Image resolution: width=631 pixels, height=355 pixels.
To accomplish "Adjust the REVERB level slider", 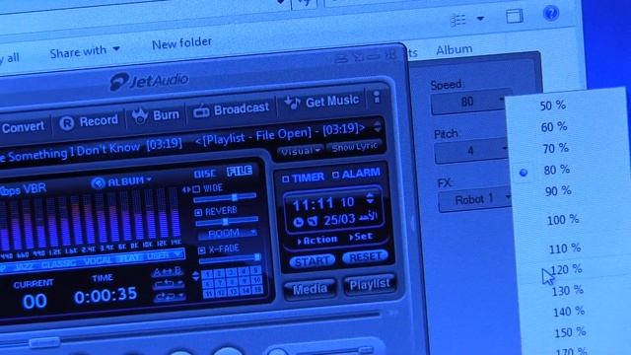I will (227, 221).
